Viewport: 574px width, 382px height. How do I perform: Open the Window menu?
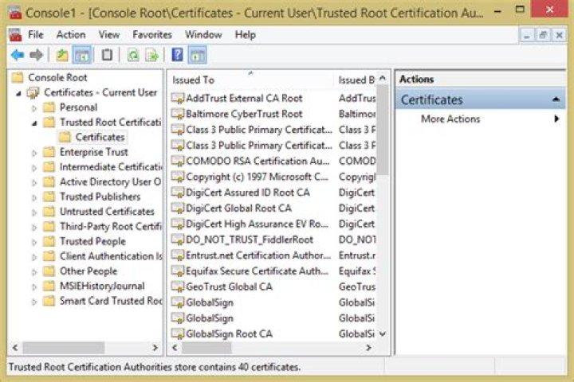coord(203,35)
